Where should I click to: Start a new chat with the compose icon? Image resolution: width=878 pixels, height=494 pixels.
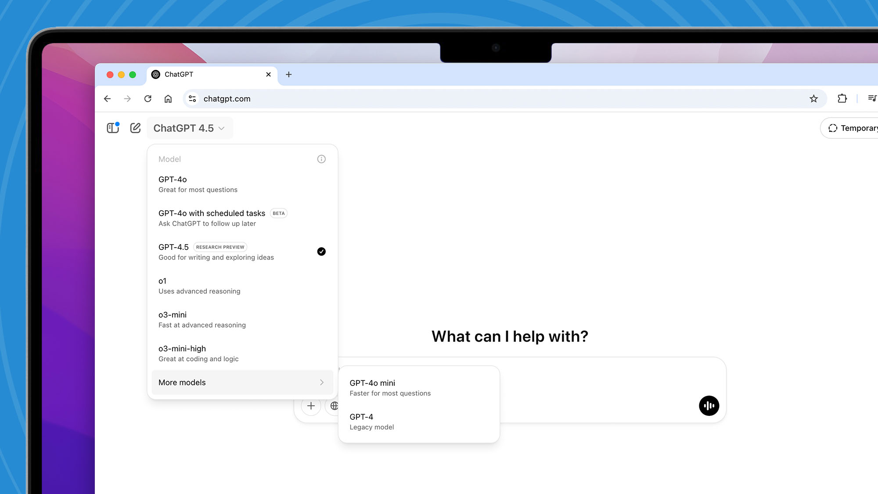135,128
